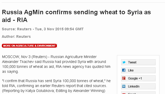Click the LinkedIn label text
The height and width of the screenshot is (94, 165).
click(134, 86)
